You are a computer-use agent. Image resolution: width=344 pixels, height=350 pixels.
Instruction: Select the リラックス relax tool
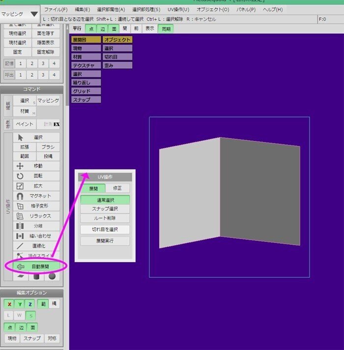pos(36,216)
